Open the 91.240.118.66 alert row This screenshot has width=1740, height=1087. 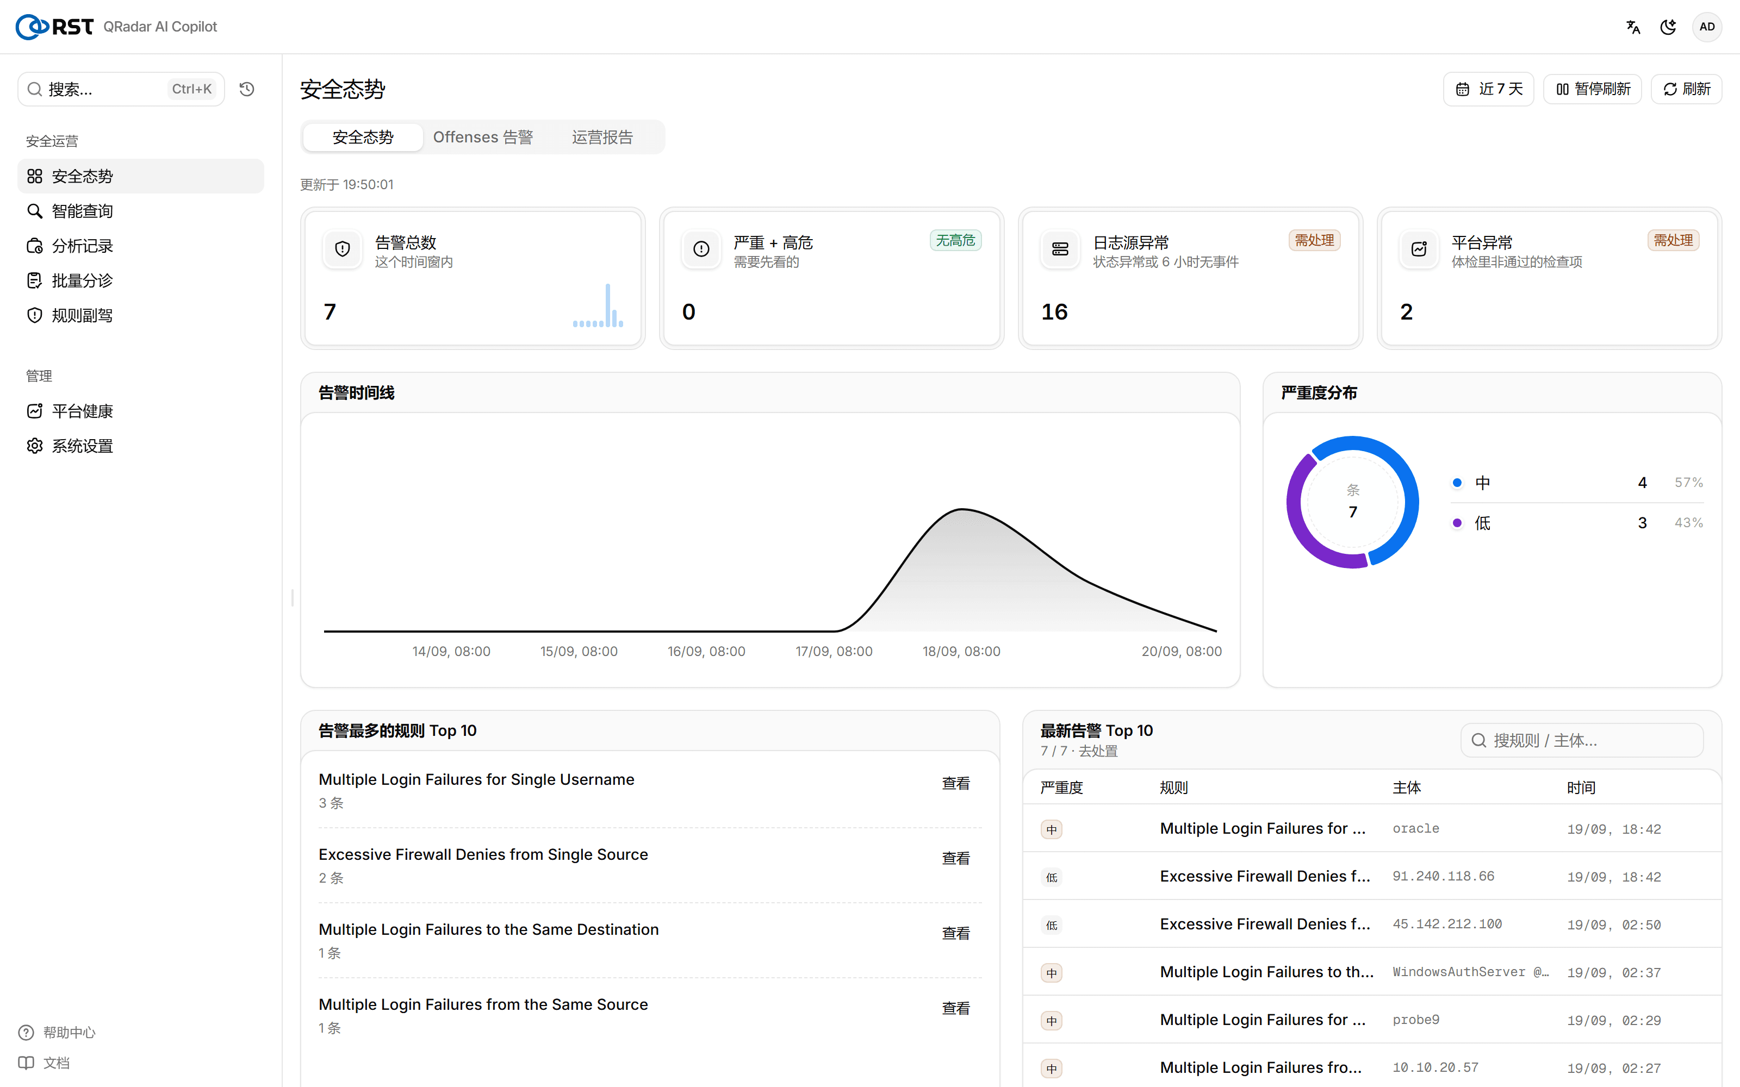coord(1371,876)
